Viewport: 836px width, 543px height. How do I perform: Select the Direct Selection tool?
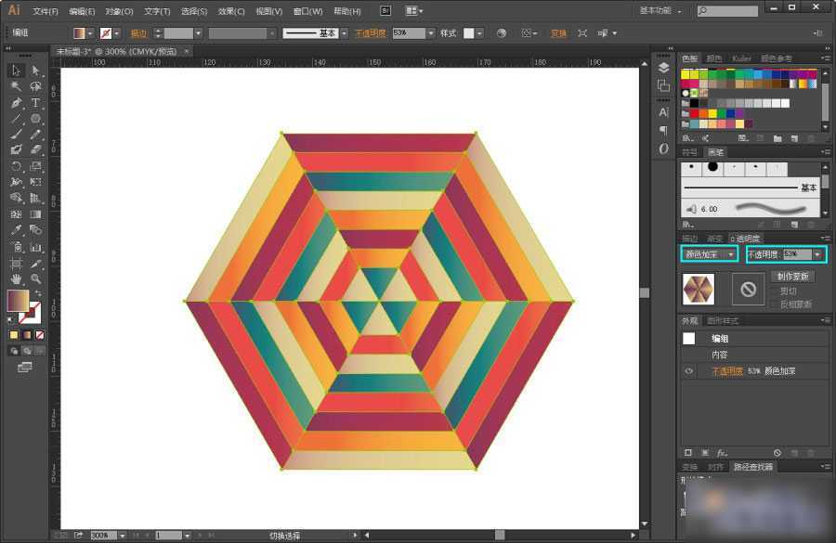36,71
